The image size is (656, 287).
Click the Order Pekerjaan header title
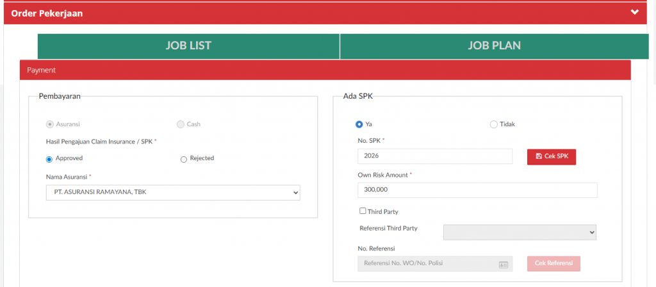(47, 13)
